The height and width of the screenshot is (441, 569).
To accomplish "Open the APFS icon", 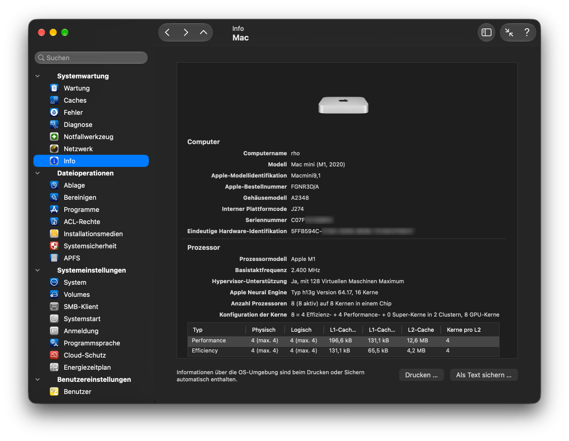I will (x=54, y=258).
